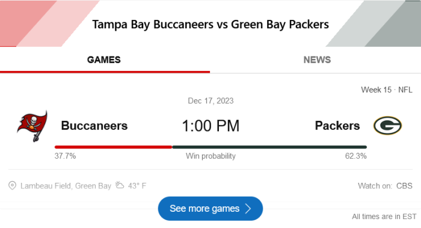Click the red Buccaneers win probability bar

click(x=113, y=147)
